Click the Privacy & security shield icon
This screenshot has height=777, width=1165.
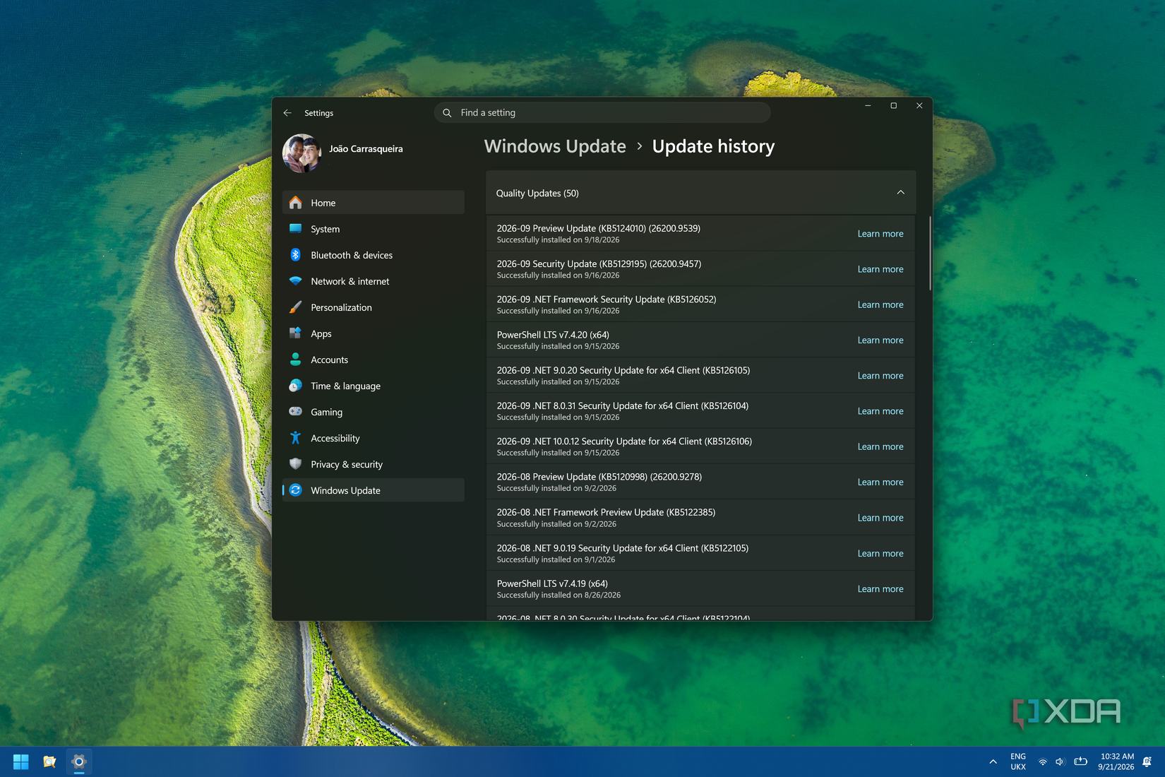296,464
